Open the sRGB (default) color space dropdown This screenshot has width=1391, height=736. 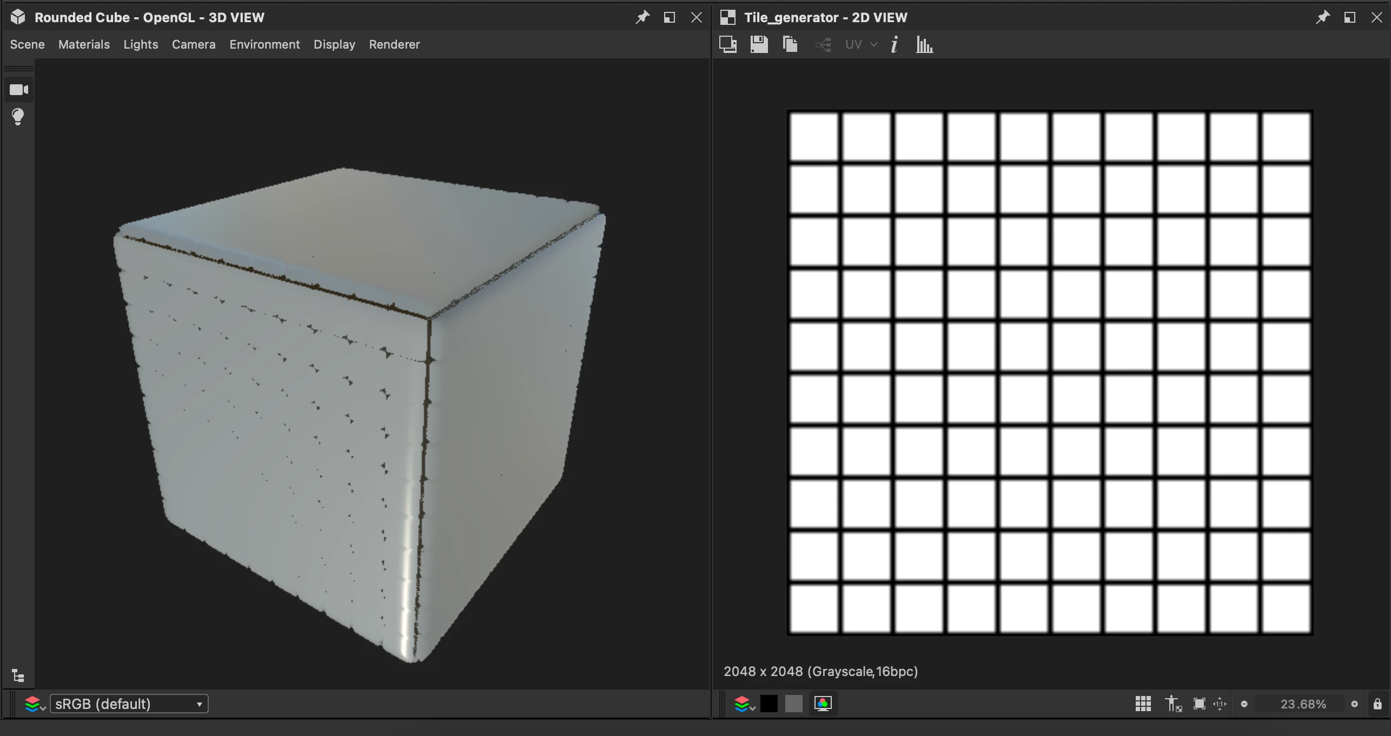[129, 704]
